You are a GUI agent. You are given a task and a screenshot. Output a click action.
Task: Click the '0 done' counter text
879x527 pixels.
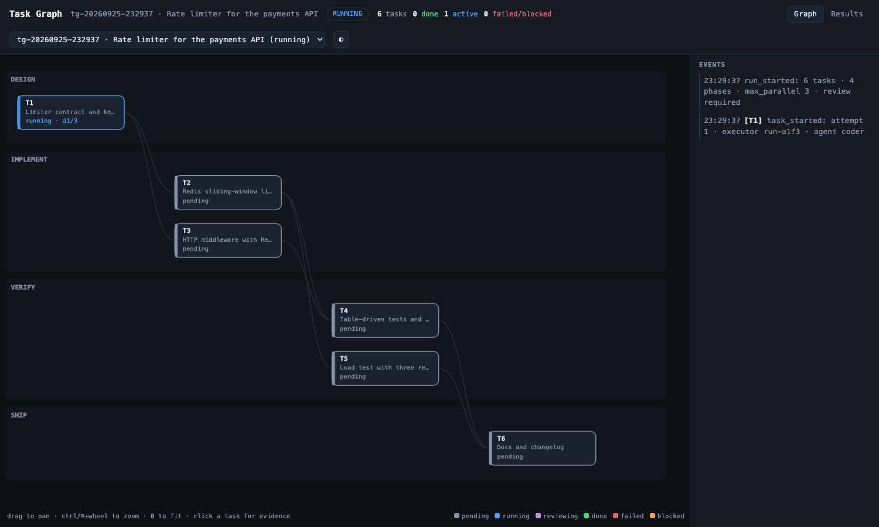pos(425,14)
